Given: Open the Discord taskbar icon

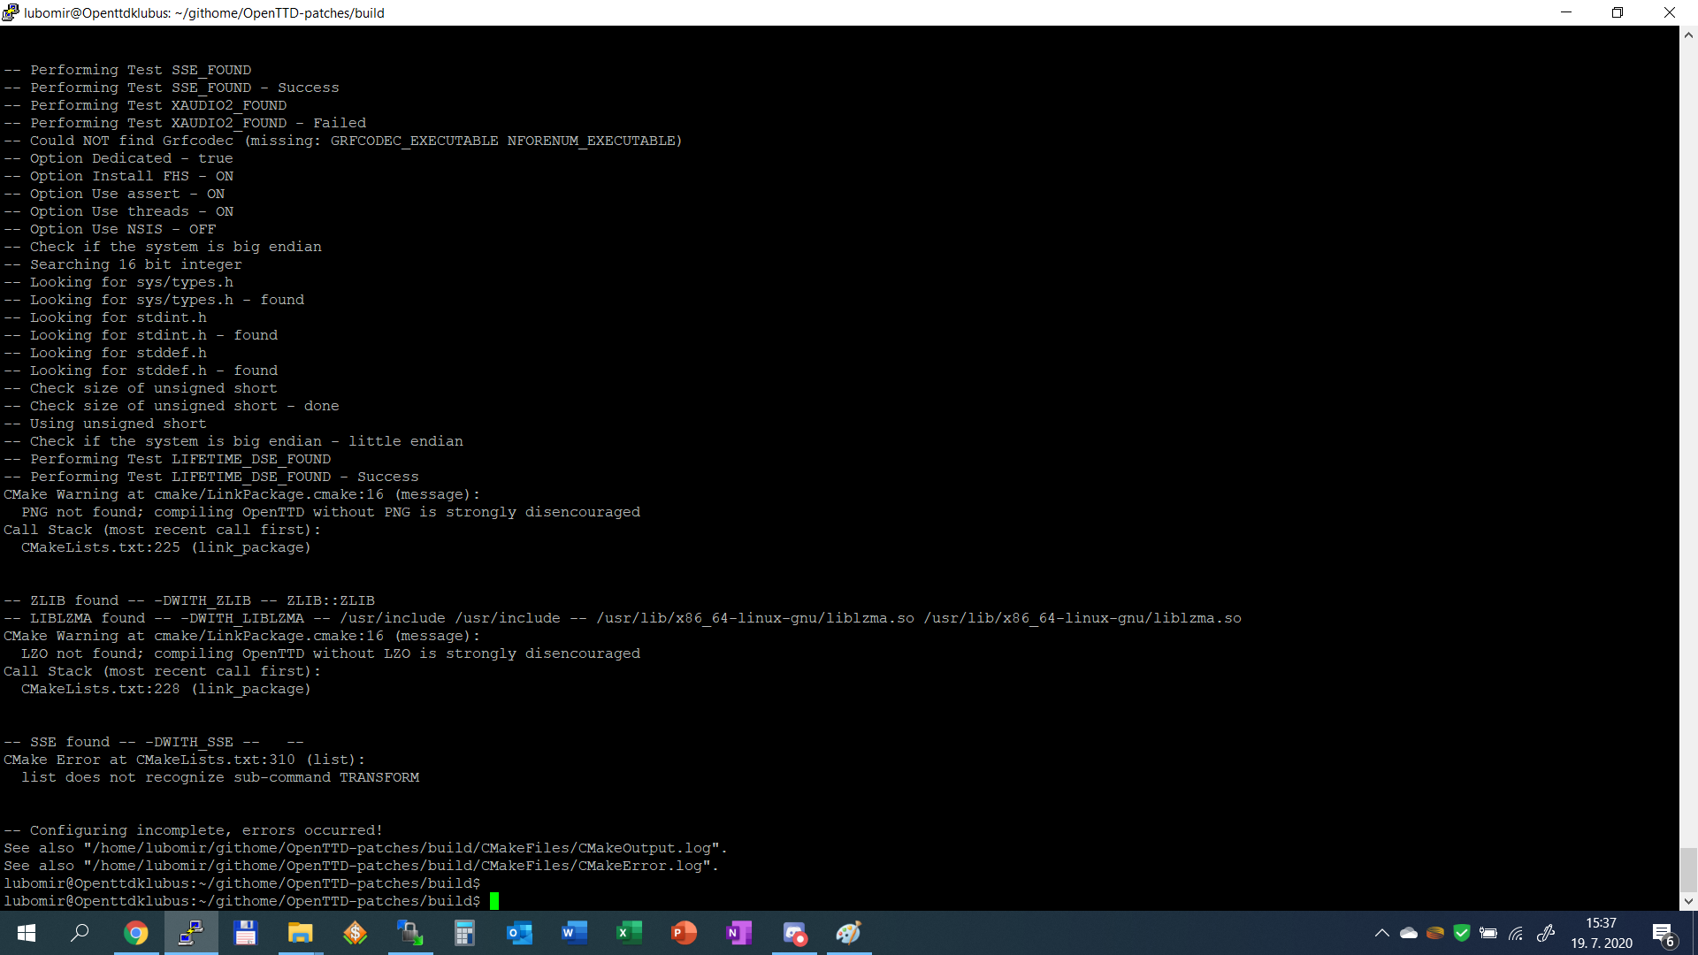Looking at the screenshot, I should (x=794, y=933).
